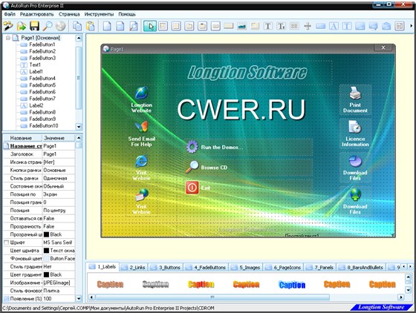
Task: Collapse the Page1 [Основная] tree node
Action: pyautogui.click(x=8, y=38)
